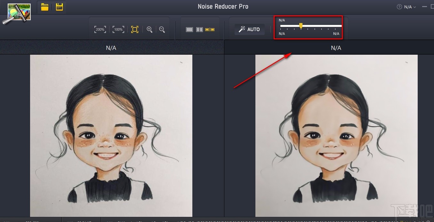Image resolution: width=434 pixels, height=222 pixels.
Task: Click the yellow noise level slider handle
Action: (x=301, y=26)
